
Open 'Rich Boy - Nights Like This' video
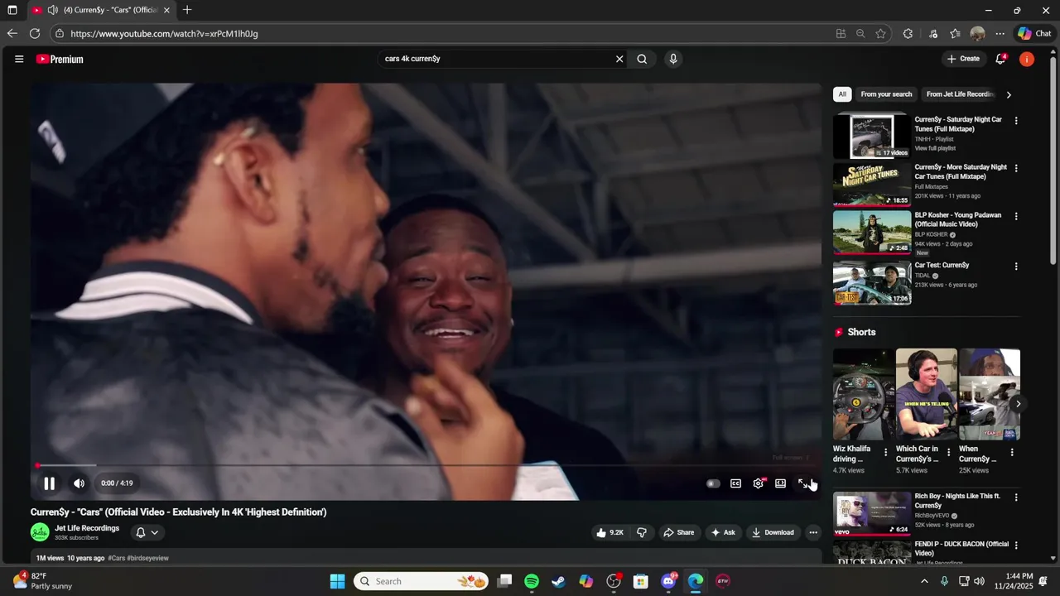click(x=872, y=514)
